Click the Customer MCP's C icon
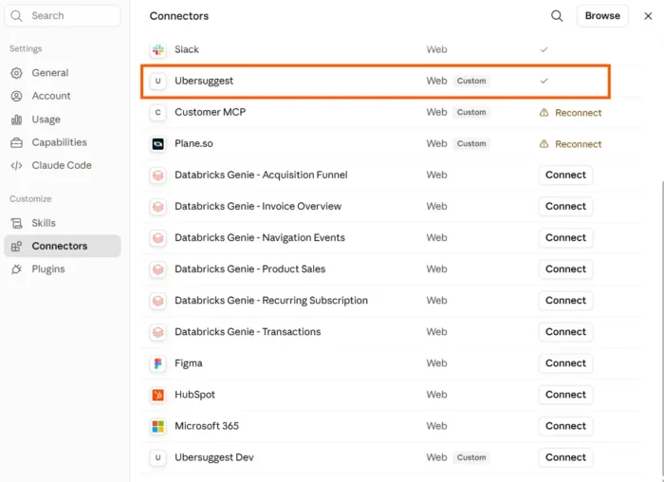Image resolution: width=664 pixels, height=482 pixels. [x=158, y=112]
